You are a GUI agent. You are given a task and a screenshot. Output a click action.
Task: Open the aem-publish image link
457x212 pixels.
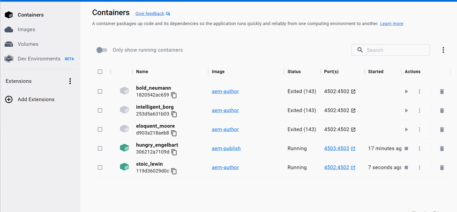[226, 148]
